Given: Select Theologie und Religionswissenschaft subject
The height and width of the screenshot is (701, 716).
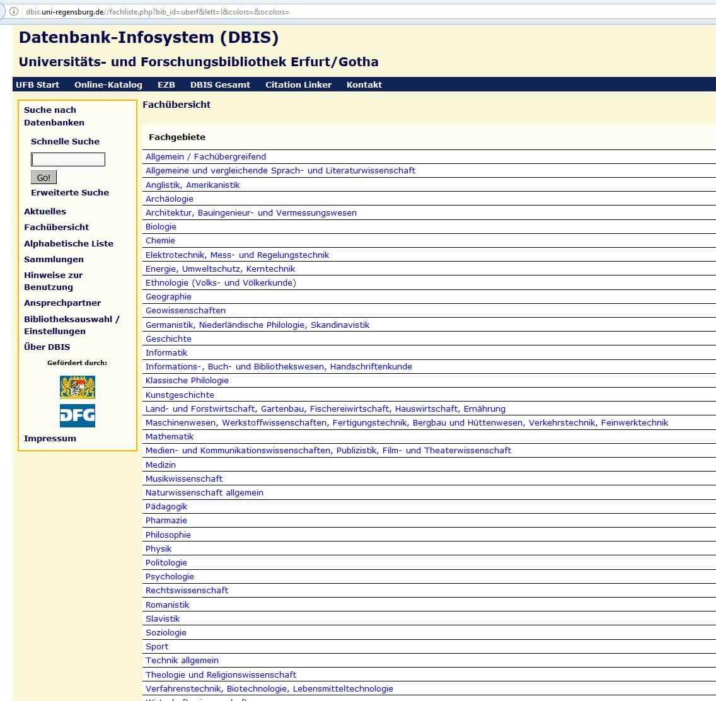Looking at the screenshot, I should (221, 675).
